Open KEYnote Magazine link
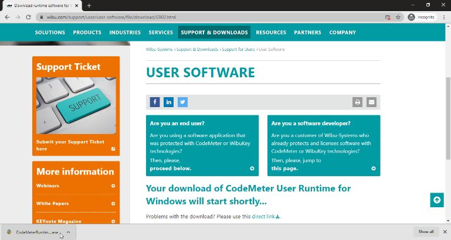This screenshot has width=451, height=240. (x=59, y=221)
